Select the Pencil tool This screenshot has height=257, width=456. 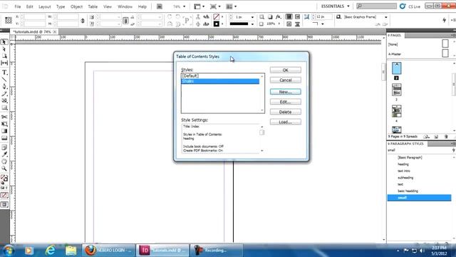[x=4, y=94]
